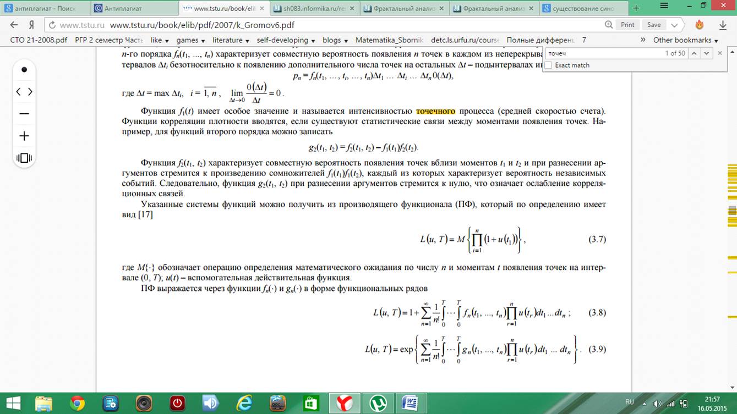Click the Yandex 'Я' home button
This screenshot has height=414, width=737.
pos(32,25)
